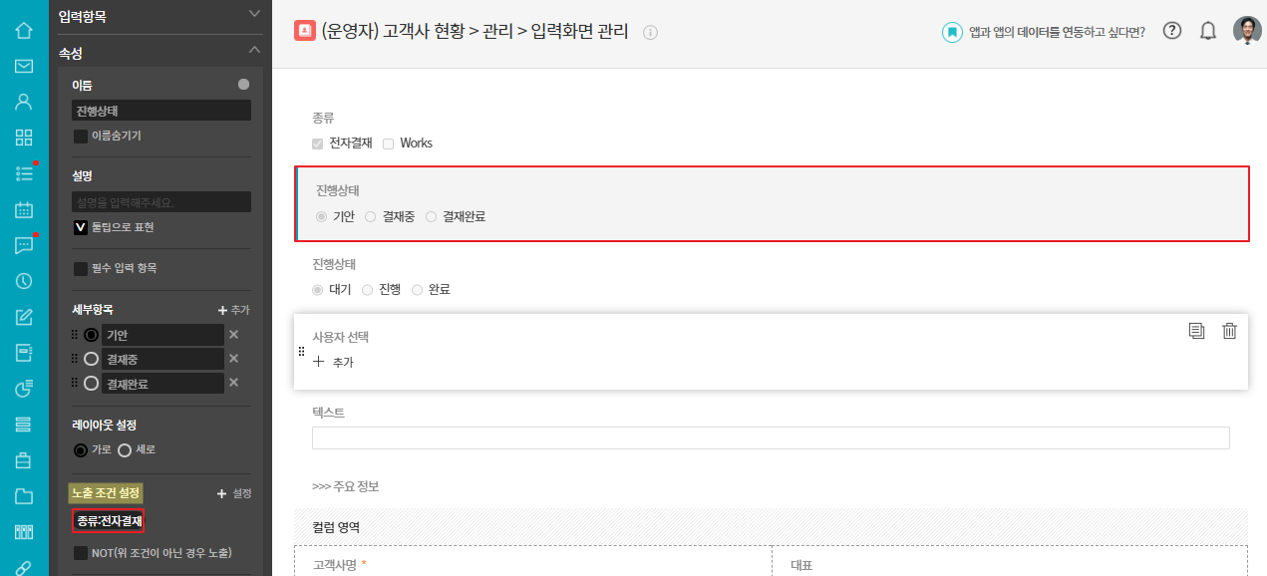Screen dimensions: 1267x576
Task: Open the mail icon in the sidebar
Action: click(x=24, y=66)
